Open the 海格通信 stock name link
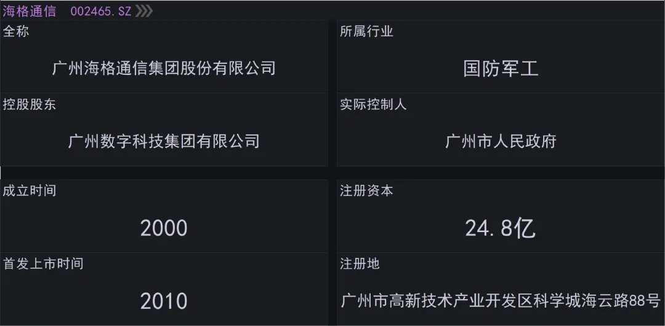 (x=29, y=11)
